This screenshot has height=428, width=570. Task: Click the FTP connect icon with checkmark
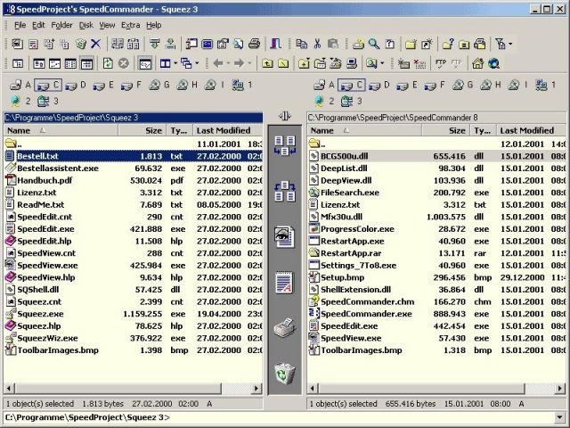(x=441, y=63)
